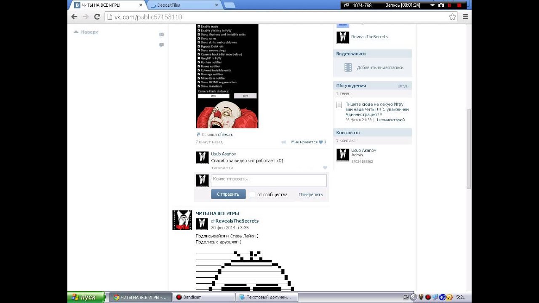This screenshot has width=539, height=303.
Task: Like Usub Asanov's comment with the heart
Action: coord(325,167)
